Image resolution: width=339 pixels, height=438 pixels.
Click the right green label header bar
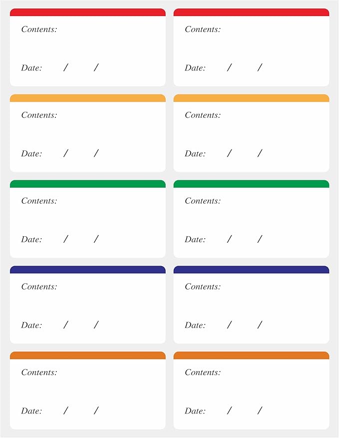[251, 184]
